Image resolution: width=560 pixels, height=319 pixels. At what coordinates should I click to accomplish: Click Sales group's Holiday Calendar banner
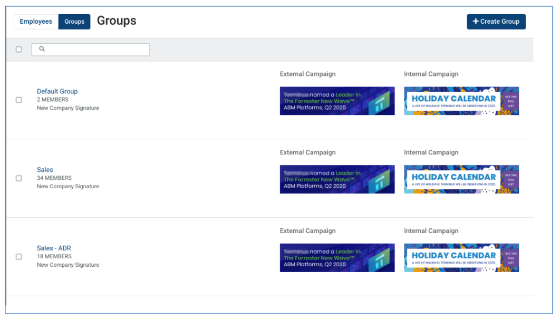click(x=461, y=179)
